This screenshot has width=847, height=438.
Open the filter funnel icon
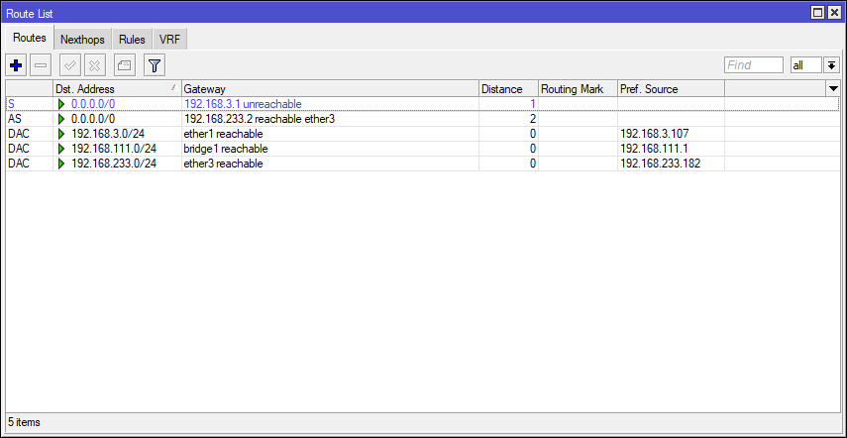(155, 65)
